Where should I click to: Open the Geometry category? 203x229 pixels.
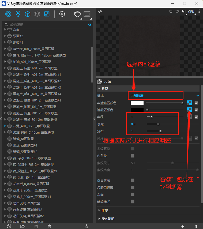[x=27, y=14]
